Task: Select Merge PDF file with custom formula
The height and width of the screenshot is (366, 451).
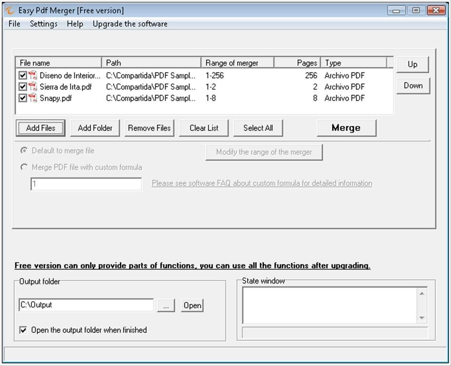Action: pos(24,167)
